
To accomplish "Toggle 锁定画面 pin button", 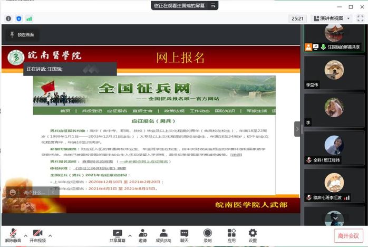I will [x=22, y=35].
